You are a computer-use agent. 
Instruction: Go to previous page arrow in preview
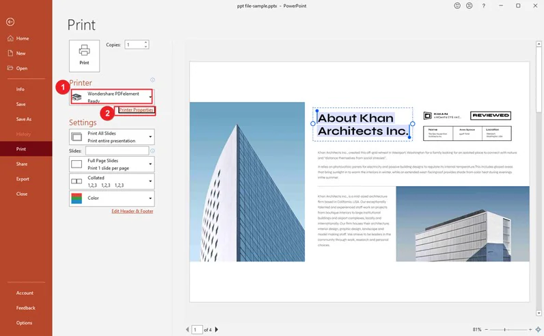(x=187, y=329)
